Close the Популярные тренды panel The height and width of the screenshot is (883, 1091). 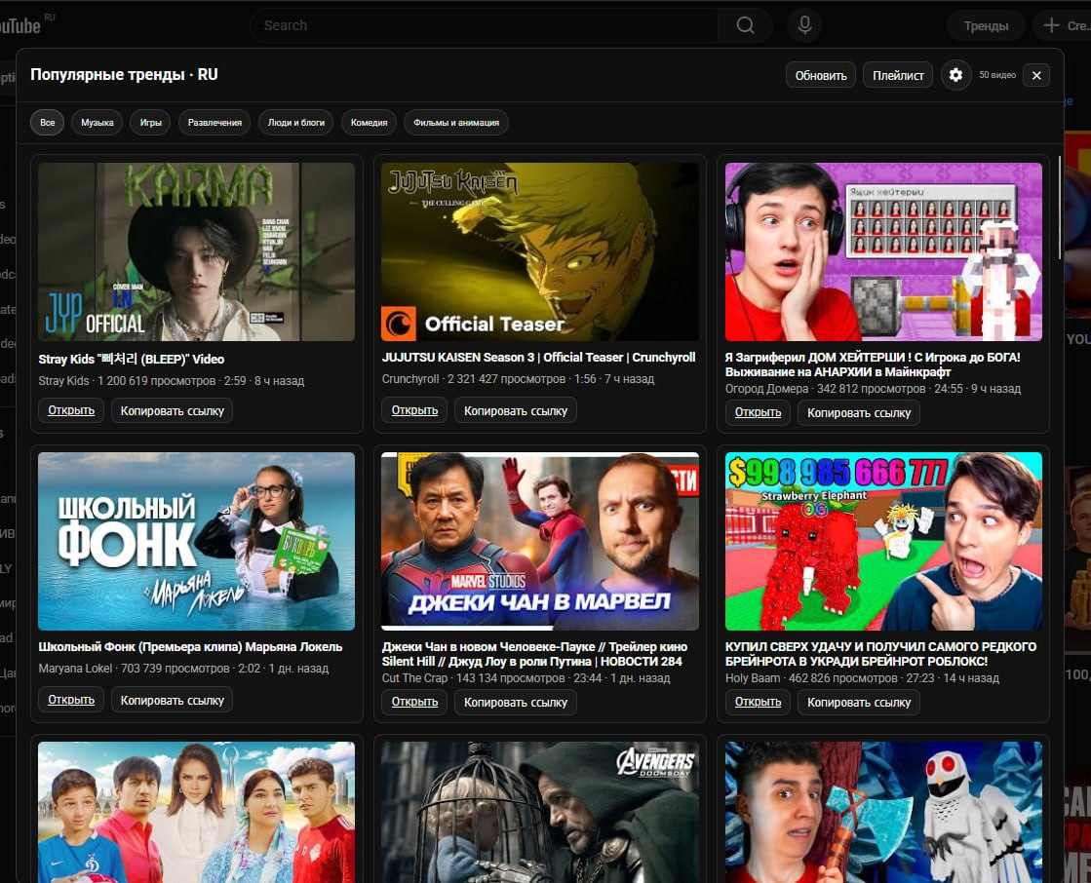pos(1036,75)
